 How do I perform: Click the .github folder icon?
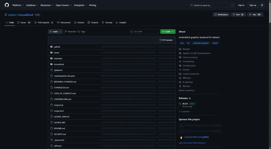[51, 47]
